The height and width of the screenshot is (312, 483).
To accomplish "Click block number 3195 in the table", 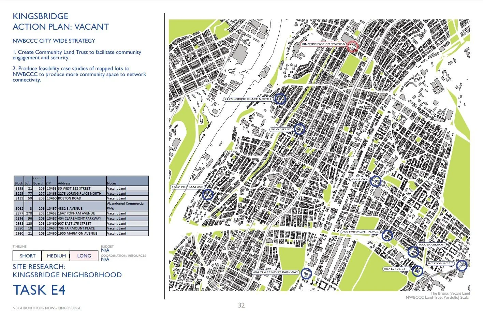I will tap(19, 188).
